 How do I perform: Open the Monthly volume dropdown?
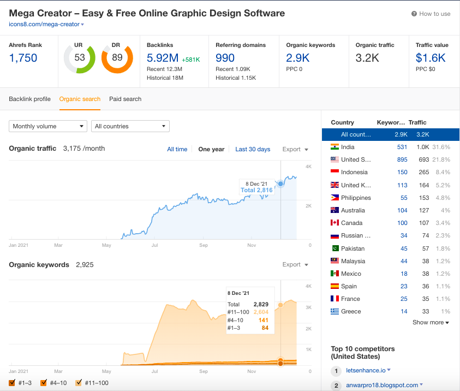[x=48, y=126]
